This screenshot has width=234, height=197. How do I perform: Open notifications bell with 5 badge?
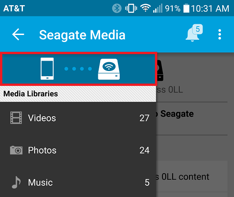coord(194,33)
